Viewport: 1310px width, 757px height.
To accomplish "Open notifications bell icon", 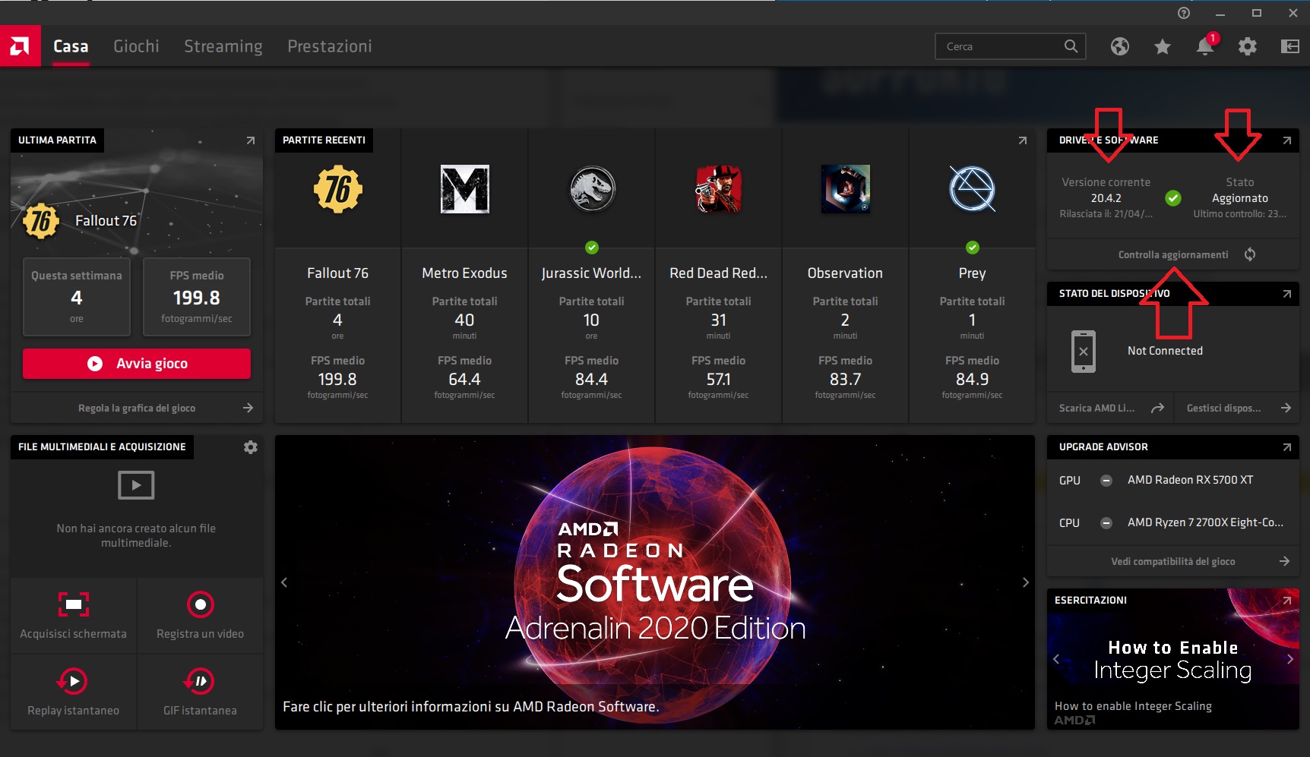I will pyautogui.click(x=1206, y=46).
